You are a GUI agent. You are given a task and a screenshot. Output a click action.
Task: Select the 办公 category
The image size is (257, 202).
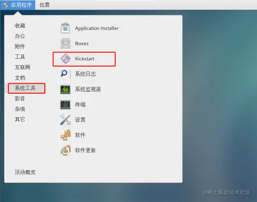20,36
